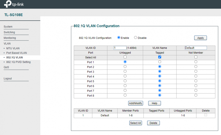
Task: Select Disable for 802.1Q VLAN Configuration
Action: coord(136,38)
